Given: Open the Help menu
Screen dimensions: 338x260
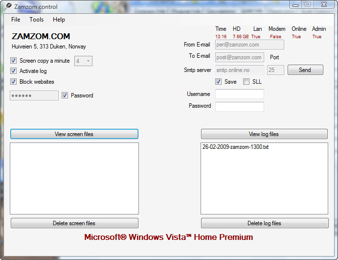Looking at the screenshot, I should tap(59, 20).
